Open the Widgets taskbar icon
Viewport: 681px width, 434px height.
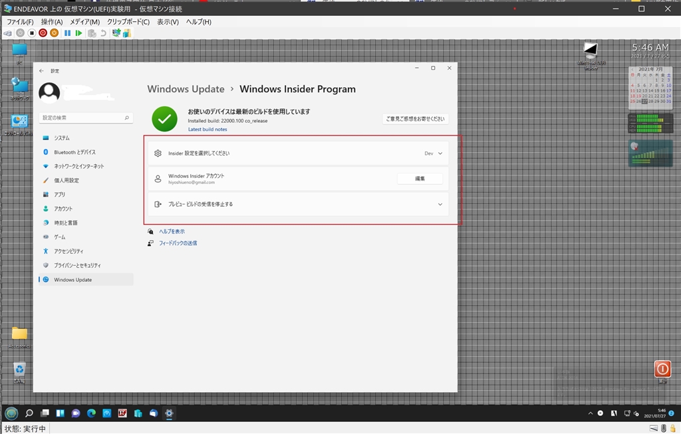click(x=61, y=413)
